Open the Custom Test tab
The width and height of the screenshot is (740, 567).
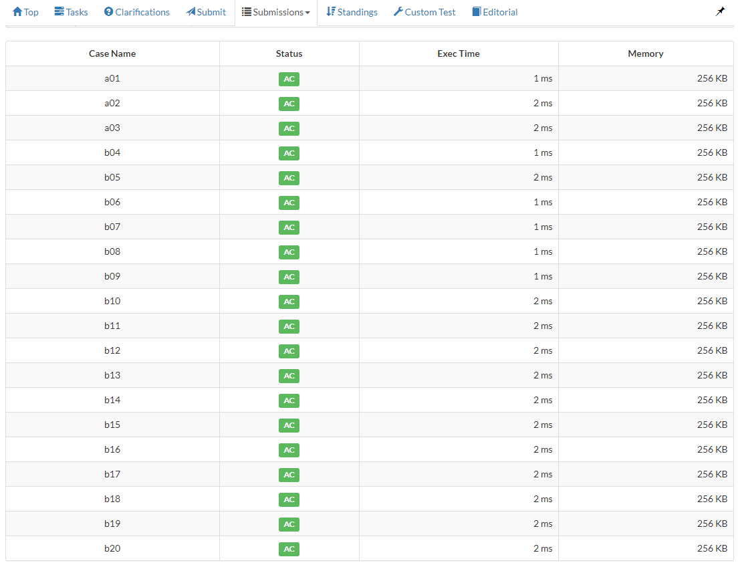point(424,12)
